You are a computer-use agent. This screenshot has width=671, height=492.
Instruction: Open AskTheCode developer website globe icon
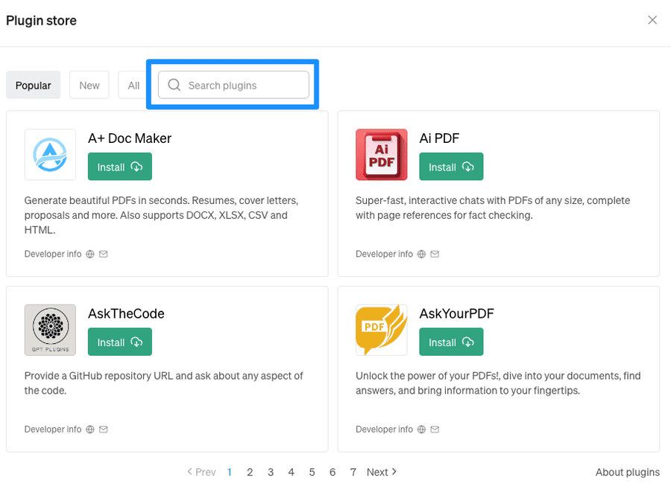point(90,429)
